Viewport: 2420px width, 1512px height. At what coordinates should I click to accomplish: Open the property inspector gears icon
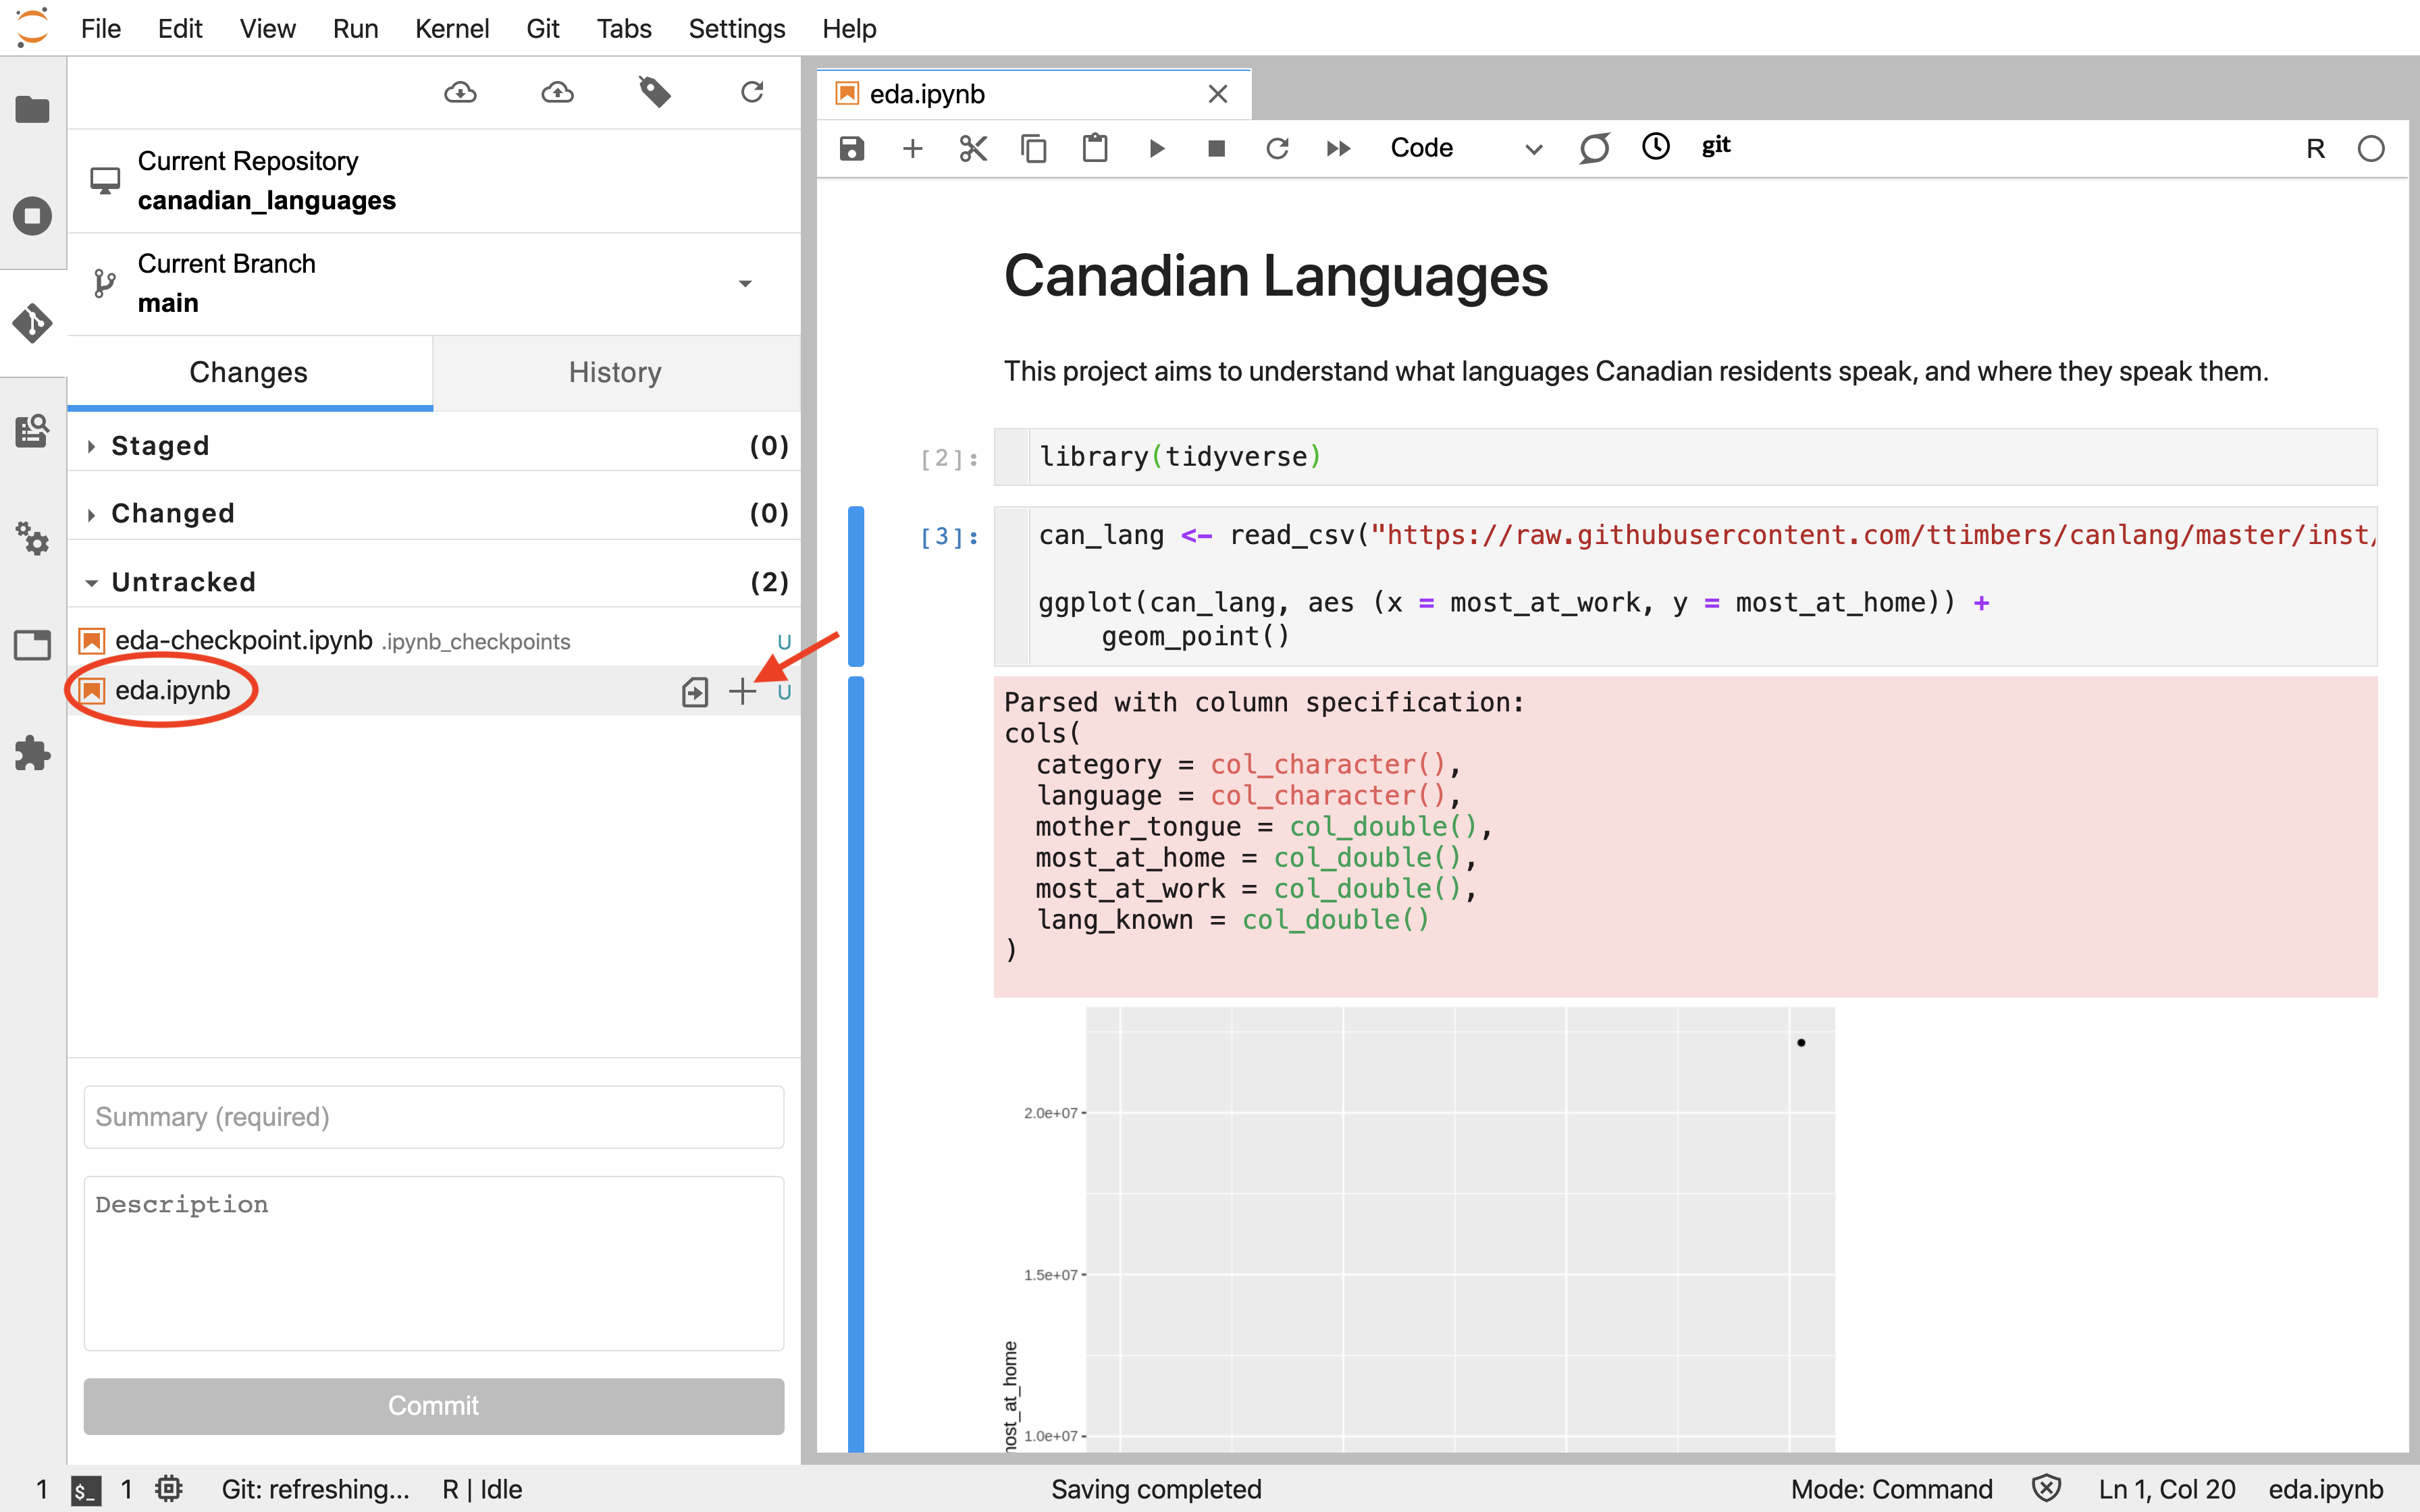pos(32,538)
